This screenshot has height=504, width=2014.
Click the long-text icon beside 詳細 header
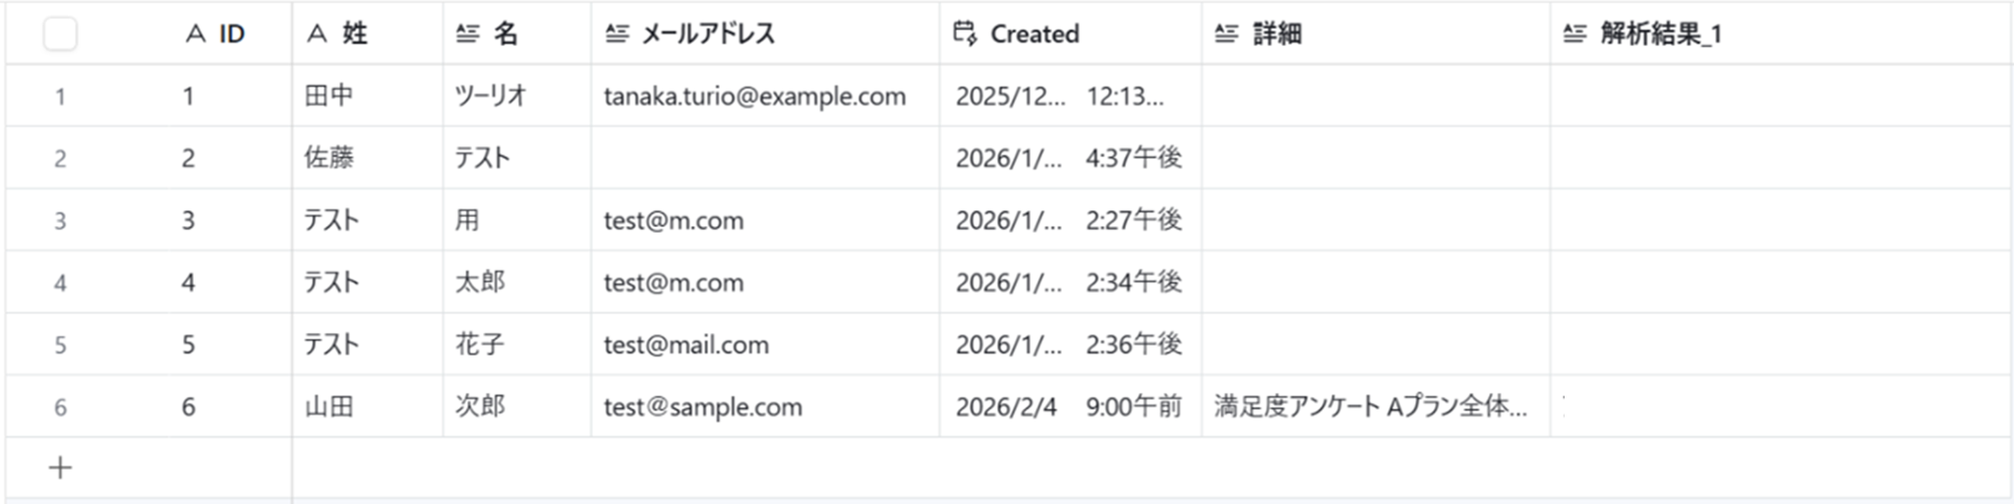1226,34
